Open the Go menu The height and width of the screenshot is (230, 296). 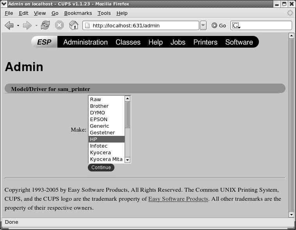pos(55,13)
